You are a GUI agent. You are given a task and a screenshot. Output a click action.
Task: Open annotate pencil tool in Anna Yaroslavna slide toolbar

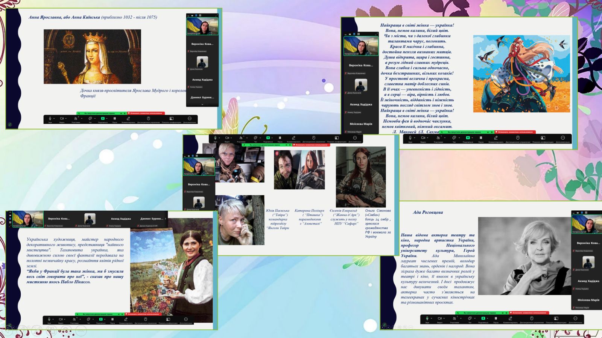point(128,119)
